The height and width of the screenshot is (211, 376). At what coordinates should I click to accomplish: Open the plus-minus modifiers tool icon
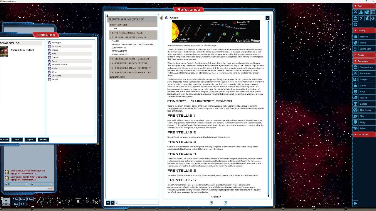[361, 18]
